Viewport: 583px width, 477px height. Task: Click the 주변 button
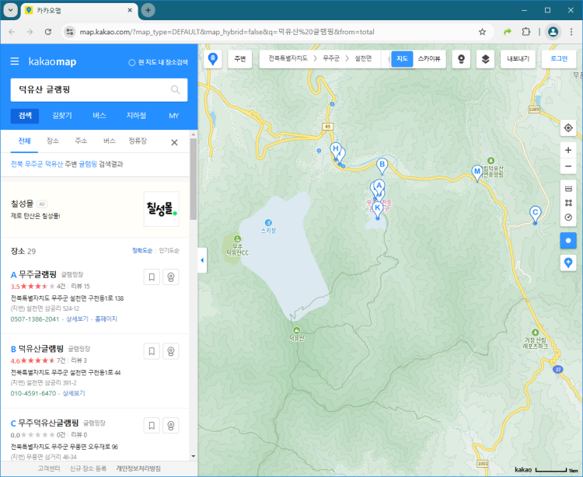click(x=240, y=59)
